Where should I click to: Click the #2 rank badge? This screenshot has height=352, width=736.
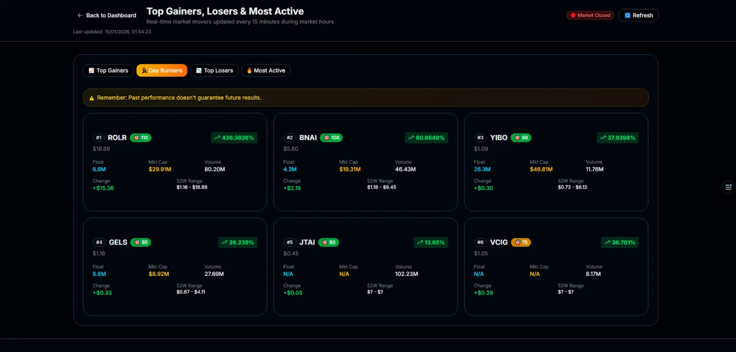[x=289, y=138]
